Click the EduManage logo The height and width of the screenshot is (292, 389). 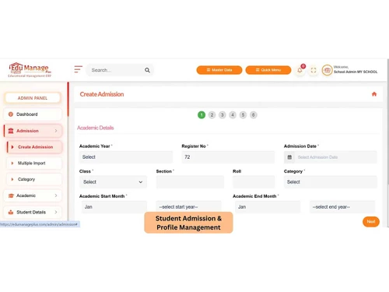point(30,70)
